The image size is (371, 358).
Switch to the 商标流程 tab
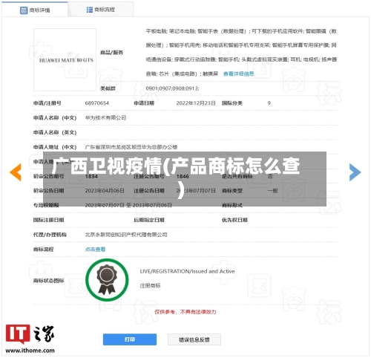pyautogui.click(x=101, y=10)
